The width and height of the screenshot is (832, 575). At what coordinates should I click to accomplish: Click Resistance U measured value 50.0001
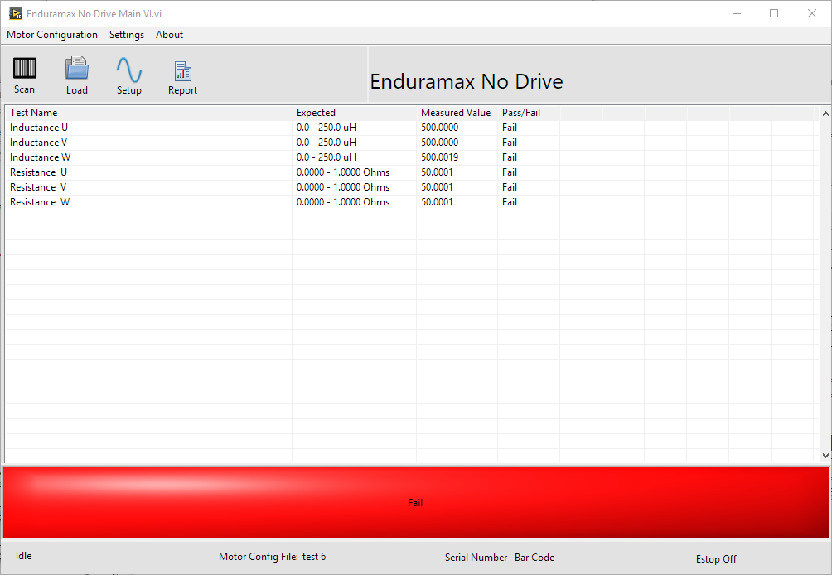[x=438, y=172]
